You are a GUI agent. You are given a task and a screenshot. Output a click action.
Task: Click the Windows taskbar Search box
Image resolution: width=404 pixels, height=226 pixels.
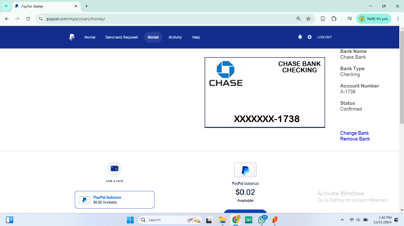point(170,220)
